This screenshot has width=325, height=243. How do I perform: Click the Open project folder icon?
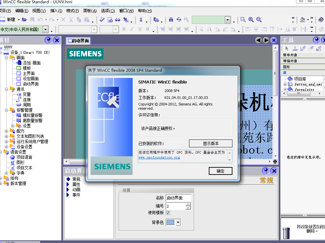pyautogui.click(x=25, y=20)
